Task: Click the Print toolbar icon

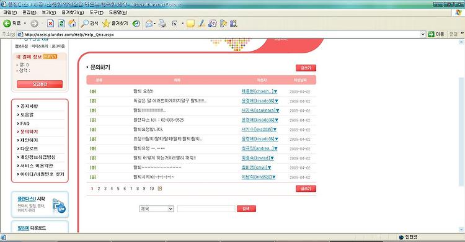Action: coord(162,24)
